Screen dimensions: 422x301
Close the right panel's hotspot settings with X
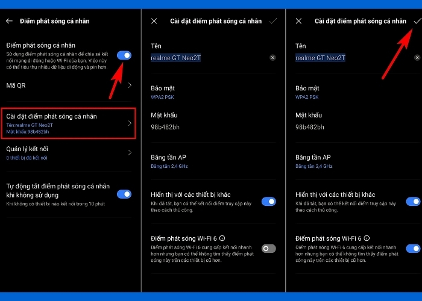[x=298, y=21]
